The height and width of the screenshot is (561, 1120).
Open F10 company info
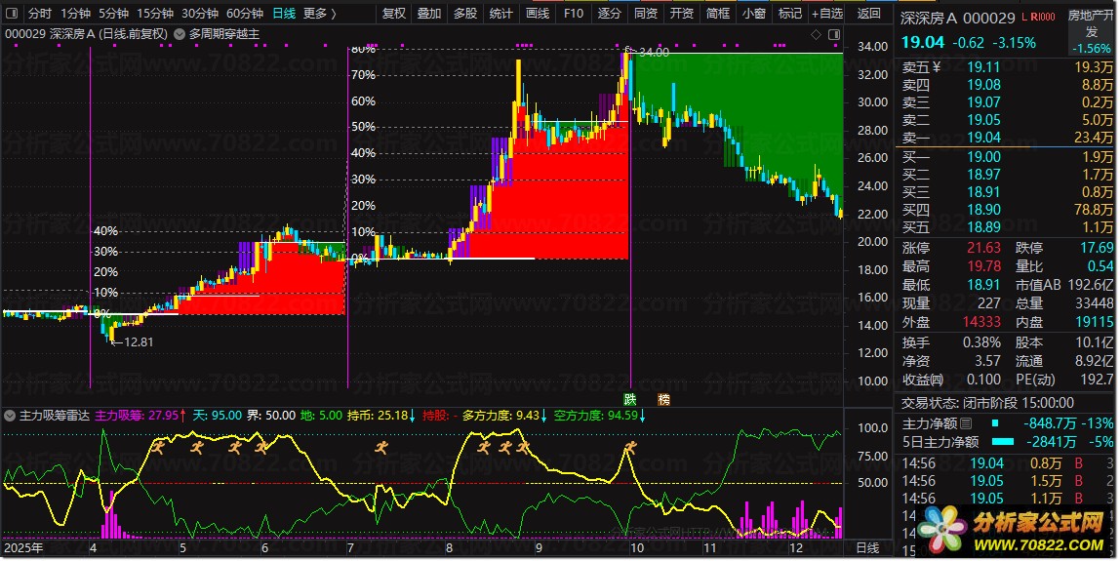click(573, 13)
